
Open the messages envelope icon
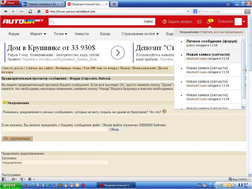199,22
